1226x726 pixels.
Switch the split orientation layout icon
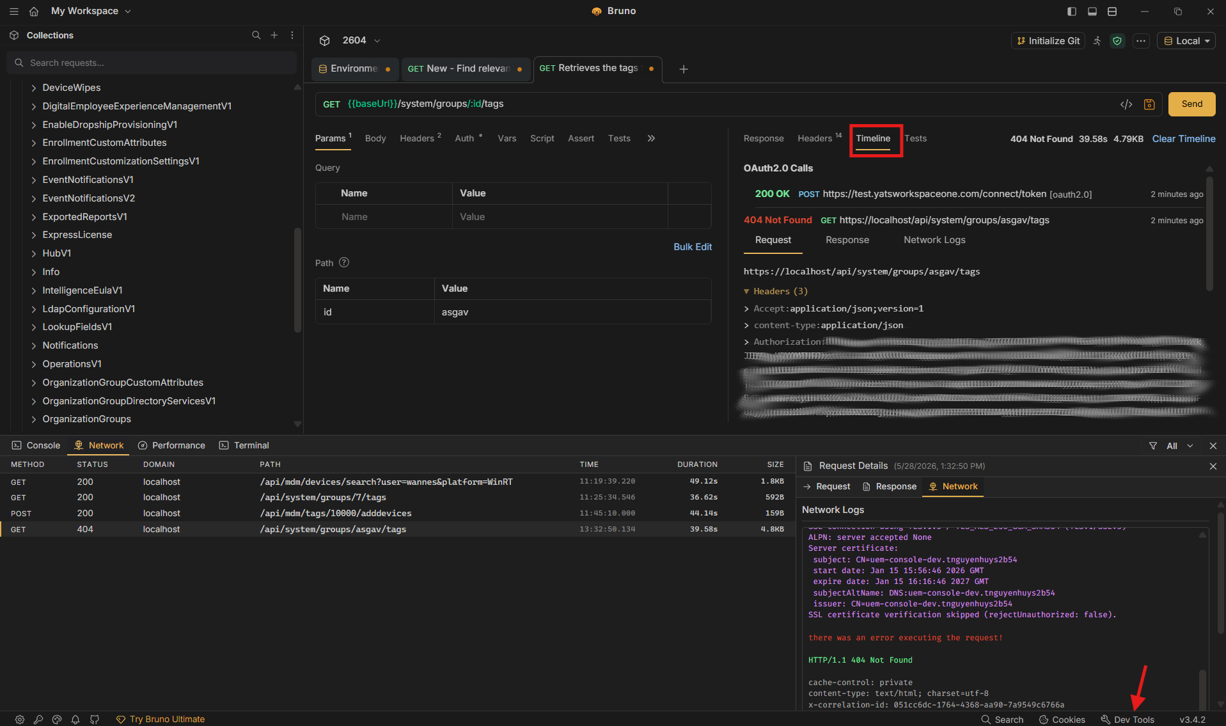[1112, 12]
